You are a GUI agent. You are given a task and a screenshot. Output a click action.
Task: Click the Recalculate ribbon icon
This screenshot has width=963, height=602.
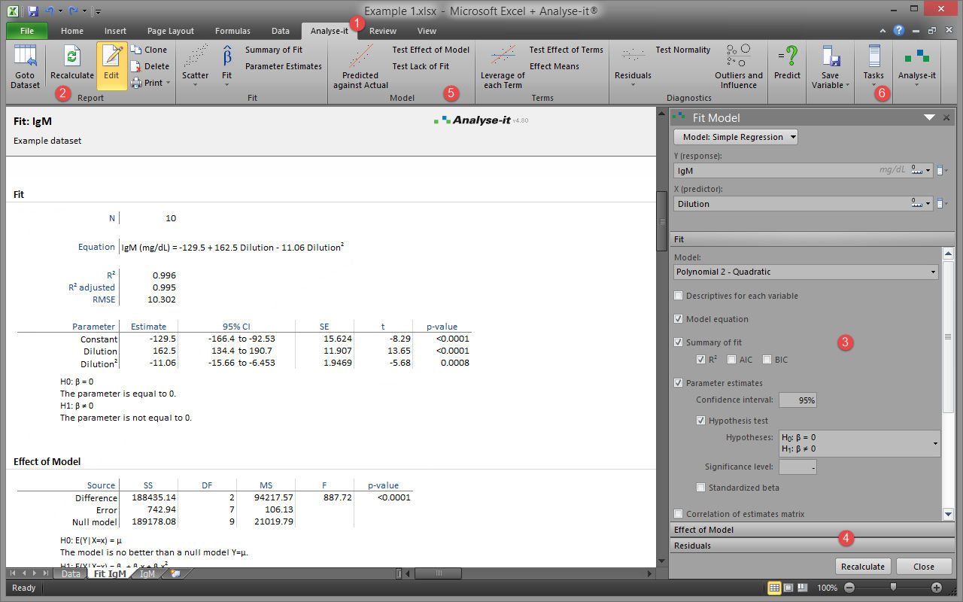coord(72,56)
